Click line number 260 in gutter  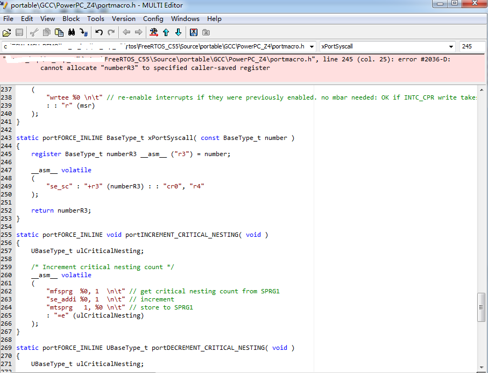pos(6,275)
